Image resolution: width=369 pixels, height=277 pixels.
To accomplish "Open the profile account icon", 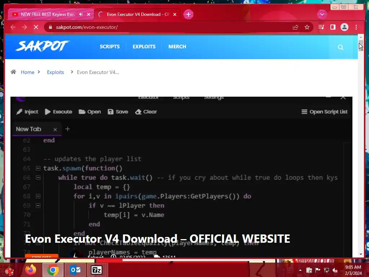I will pyautogui.click(x=344, y=27).
